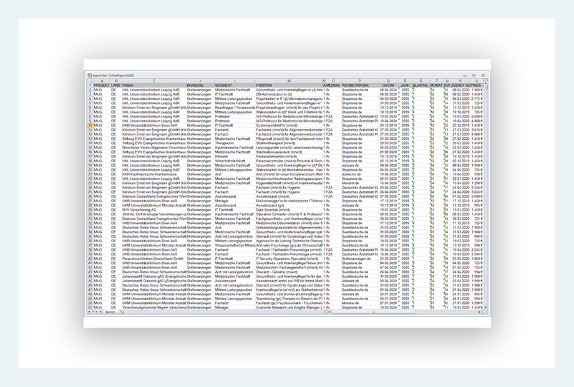Click the insert new worksheet icon beside Daten

121,312
